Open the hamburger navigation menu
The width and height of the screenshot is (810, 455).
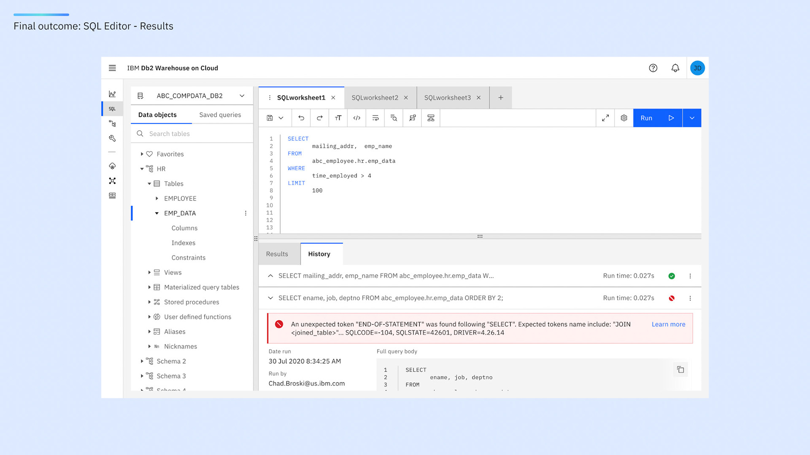coord(112,68)
